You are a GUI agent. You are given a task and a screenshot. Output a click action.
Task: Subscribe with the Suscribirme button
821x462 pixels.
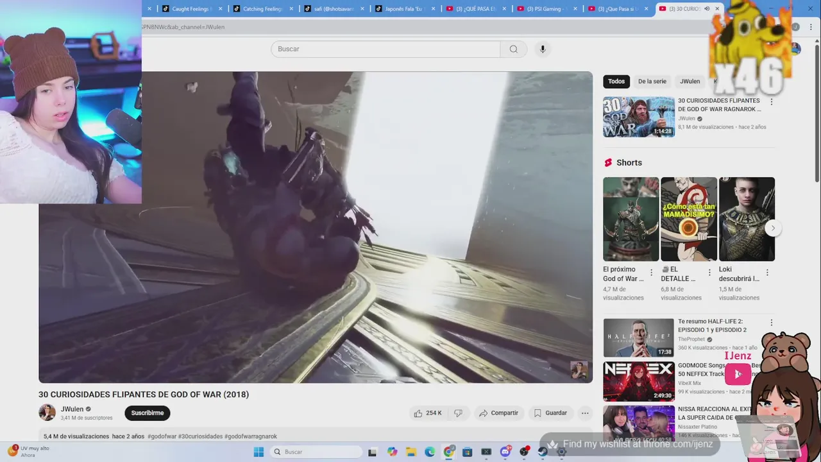(148, 413)
